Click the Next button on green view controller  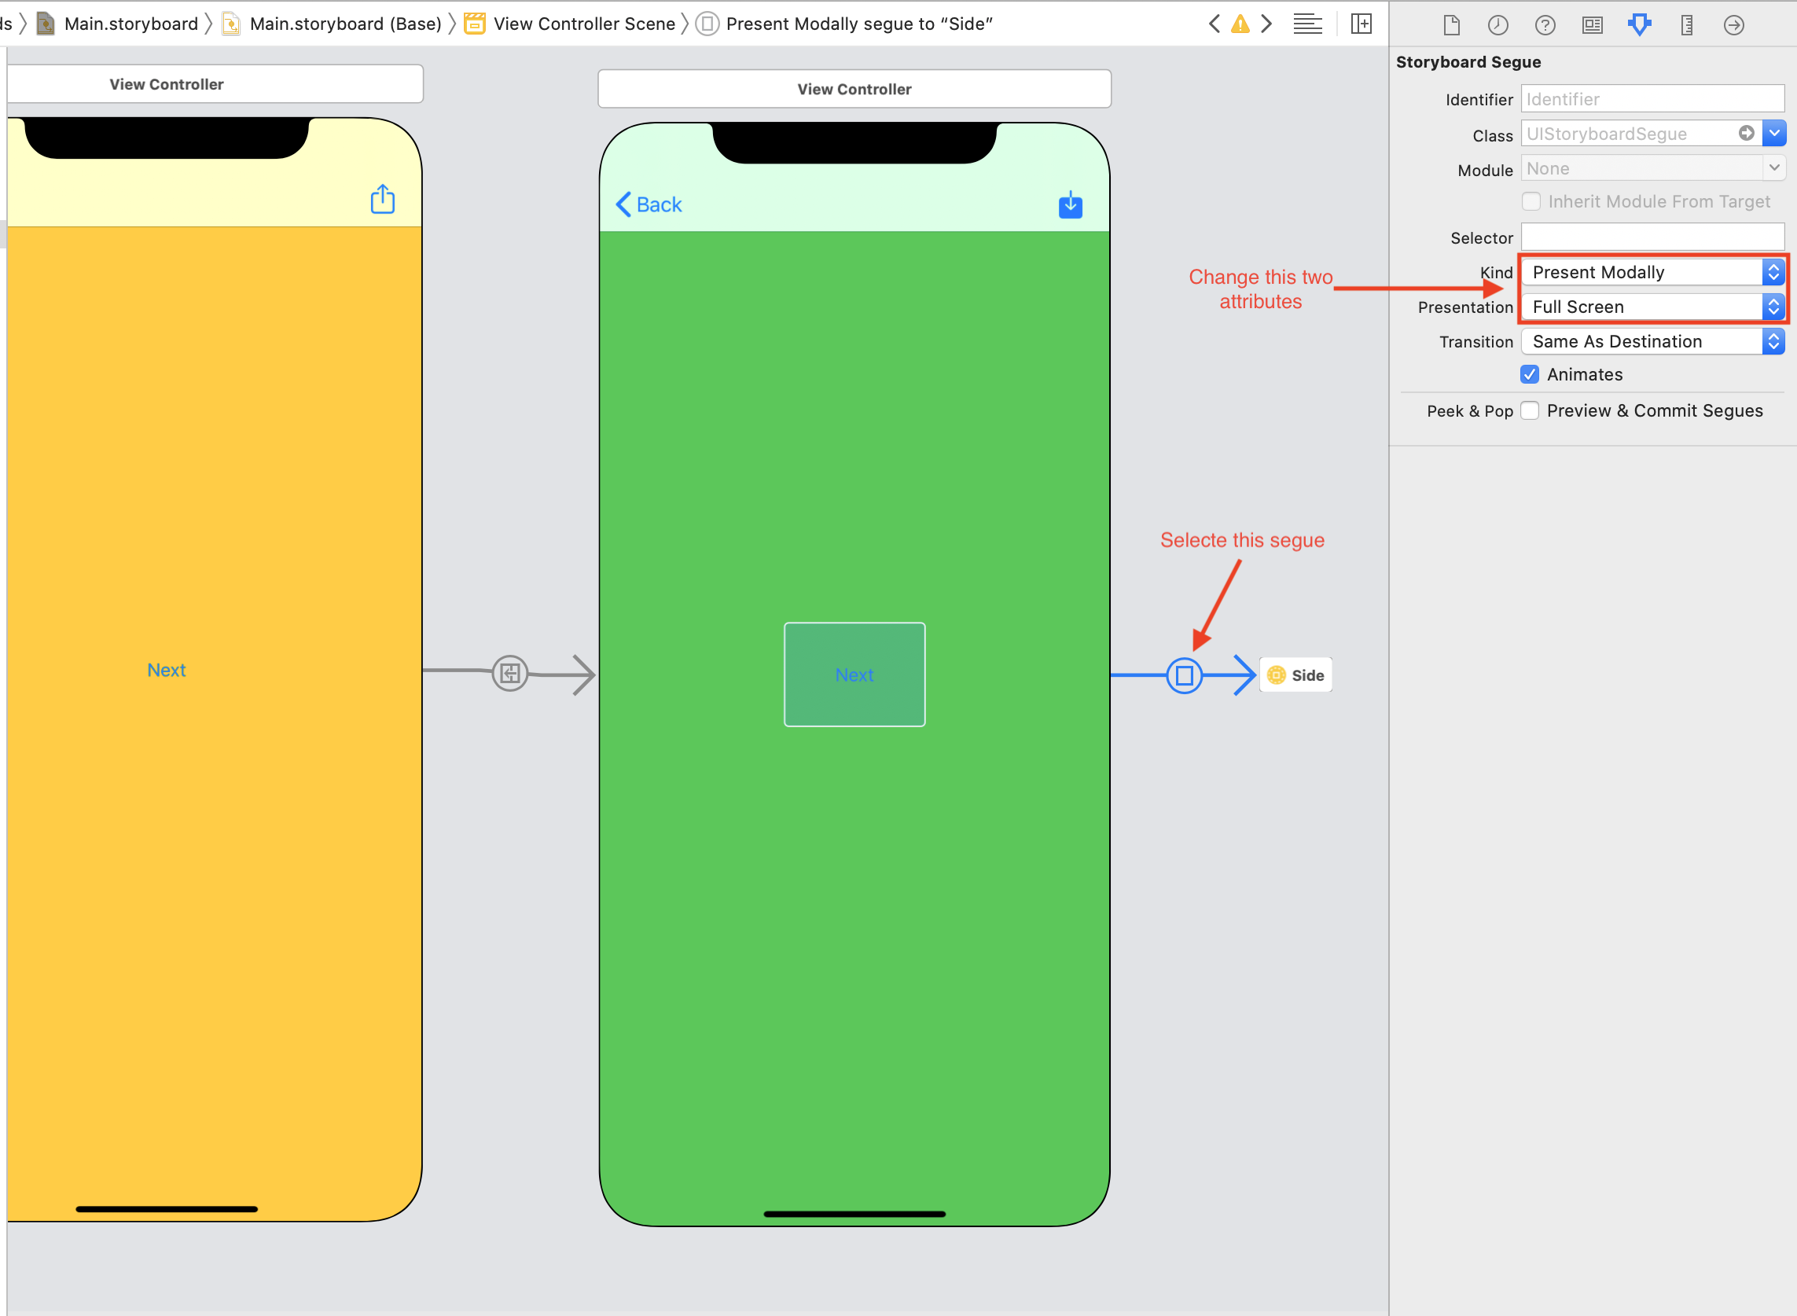coord(854,674)
